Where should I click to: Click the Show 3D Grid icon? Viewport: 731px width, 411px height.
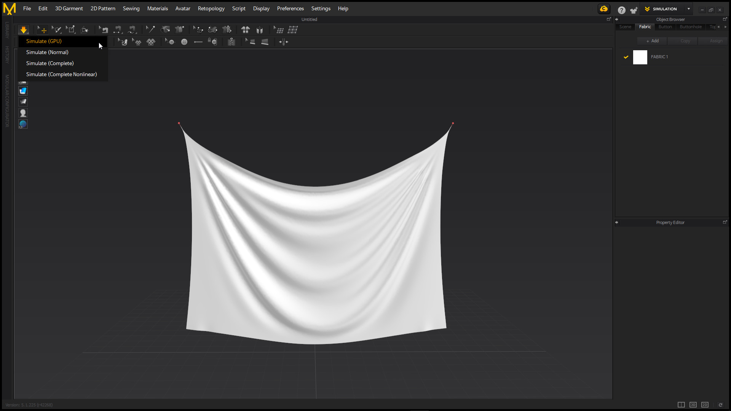[x=293, y=29]
